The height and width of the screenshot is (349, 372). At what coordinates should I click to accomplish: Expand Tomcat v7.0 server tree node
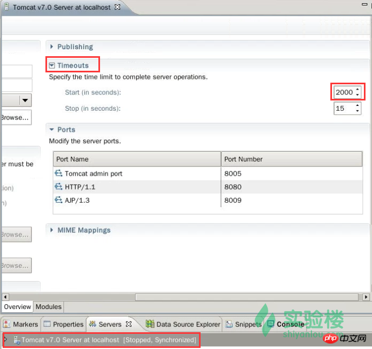[5, 339]
